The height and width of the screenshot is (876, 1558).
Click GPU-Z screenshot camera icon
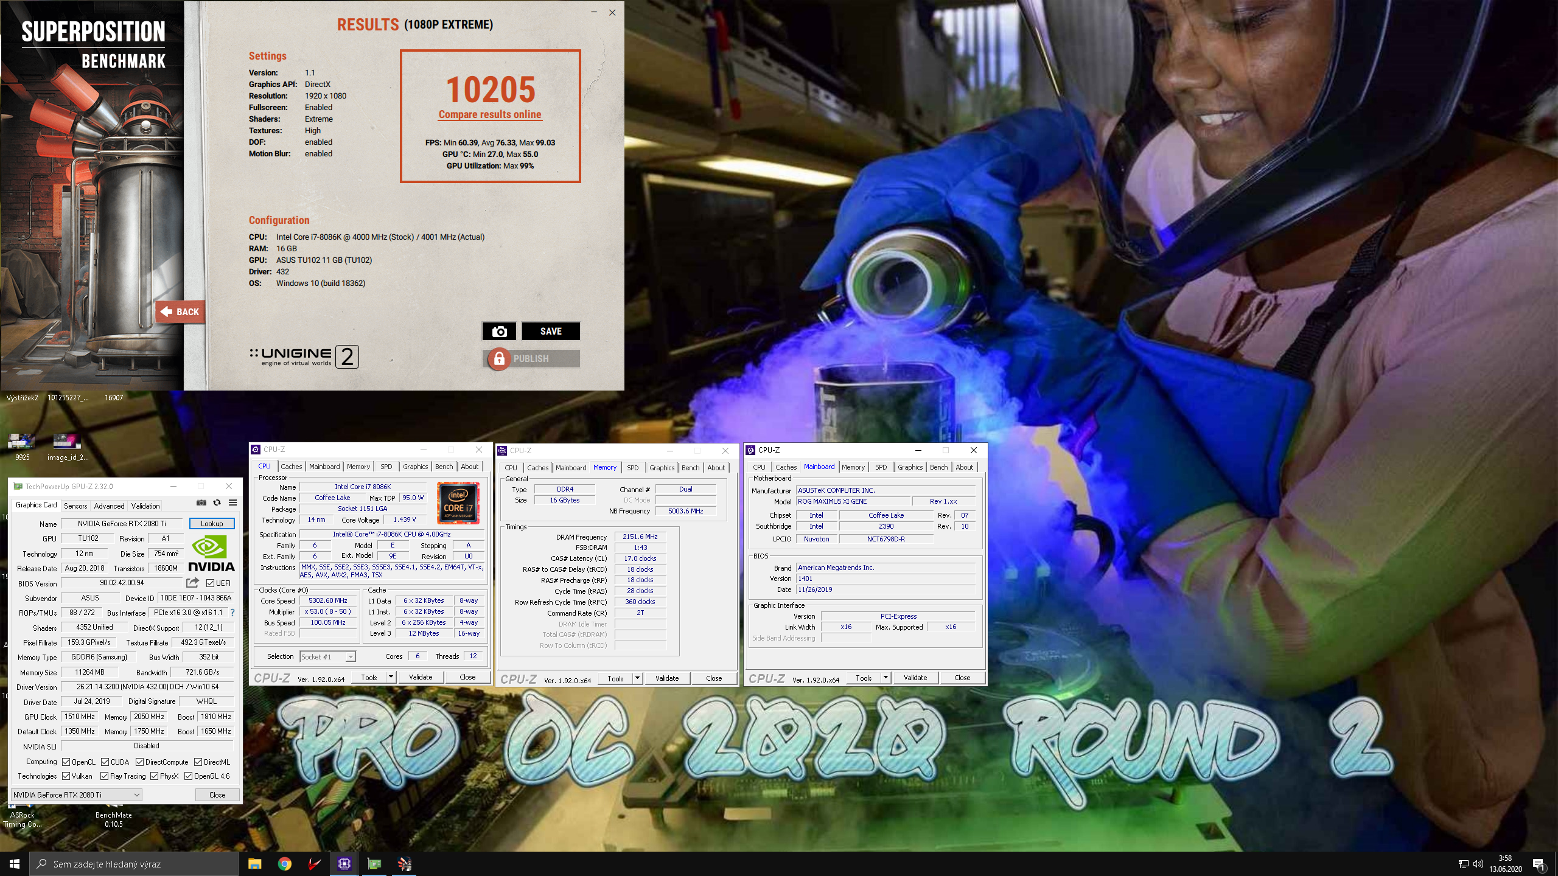point(201,502)
